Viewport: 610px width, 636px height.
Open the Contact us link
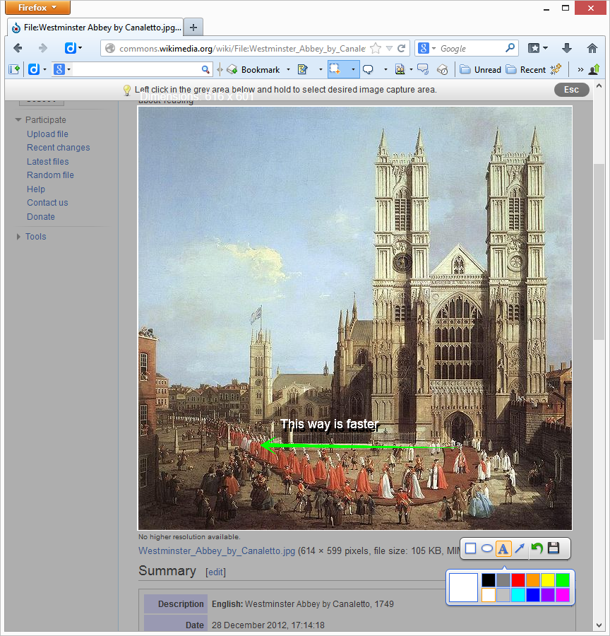tap(47, 202)
